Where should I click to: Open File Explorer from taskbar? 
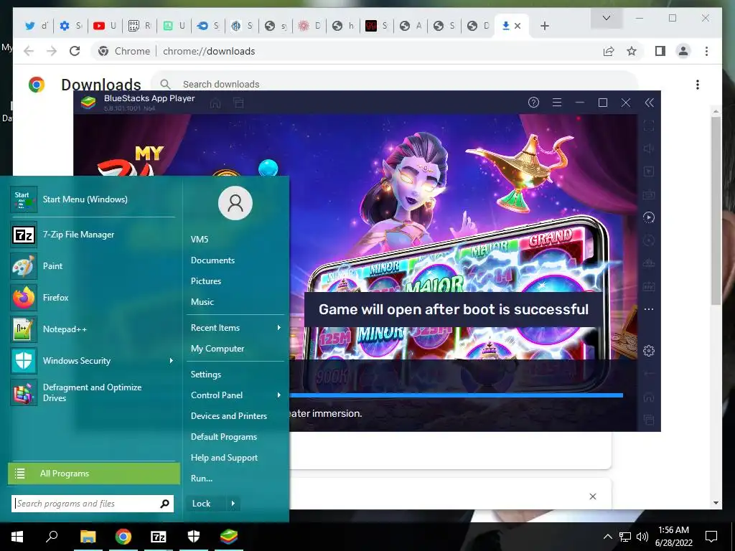click(x=88, y=537)
